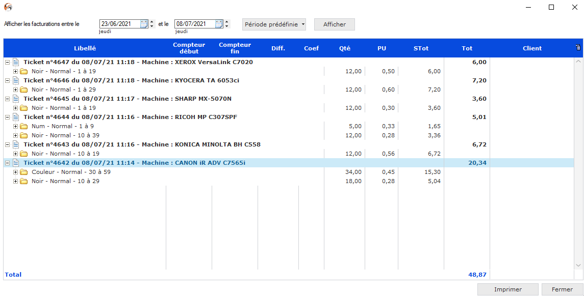The width and height of the screenshot is (584, 296).
Task: Click the PU column header
Action: (x=382, y=48)
